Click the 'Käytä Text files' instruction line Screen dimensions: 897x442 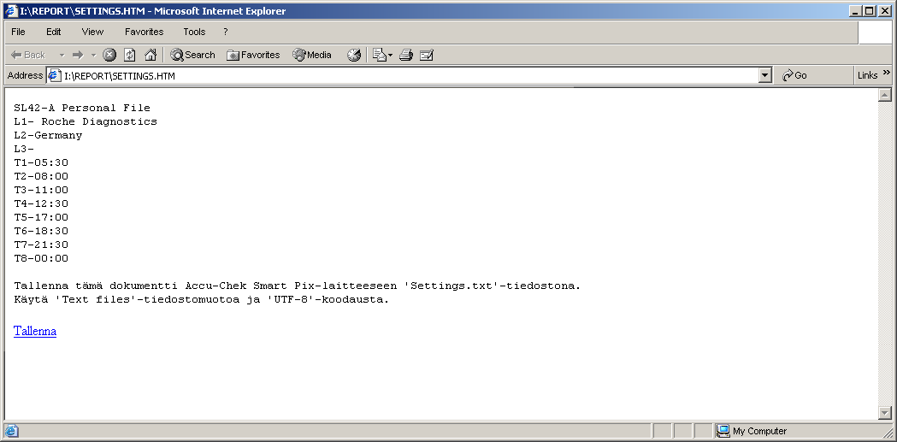201,299
